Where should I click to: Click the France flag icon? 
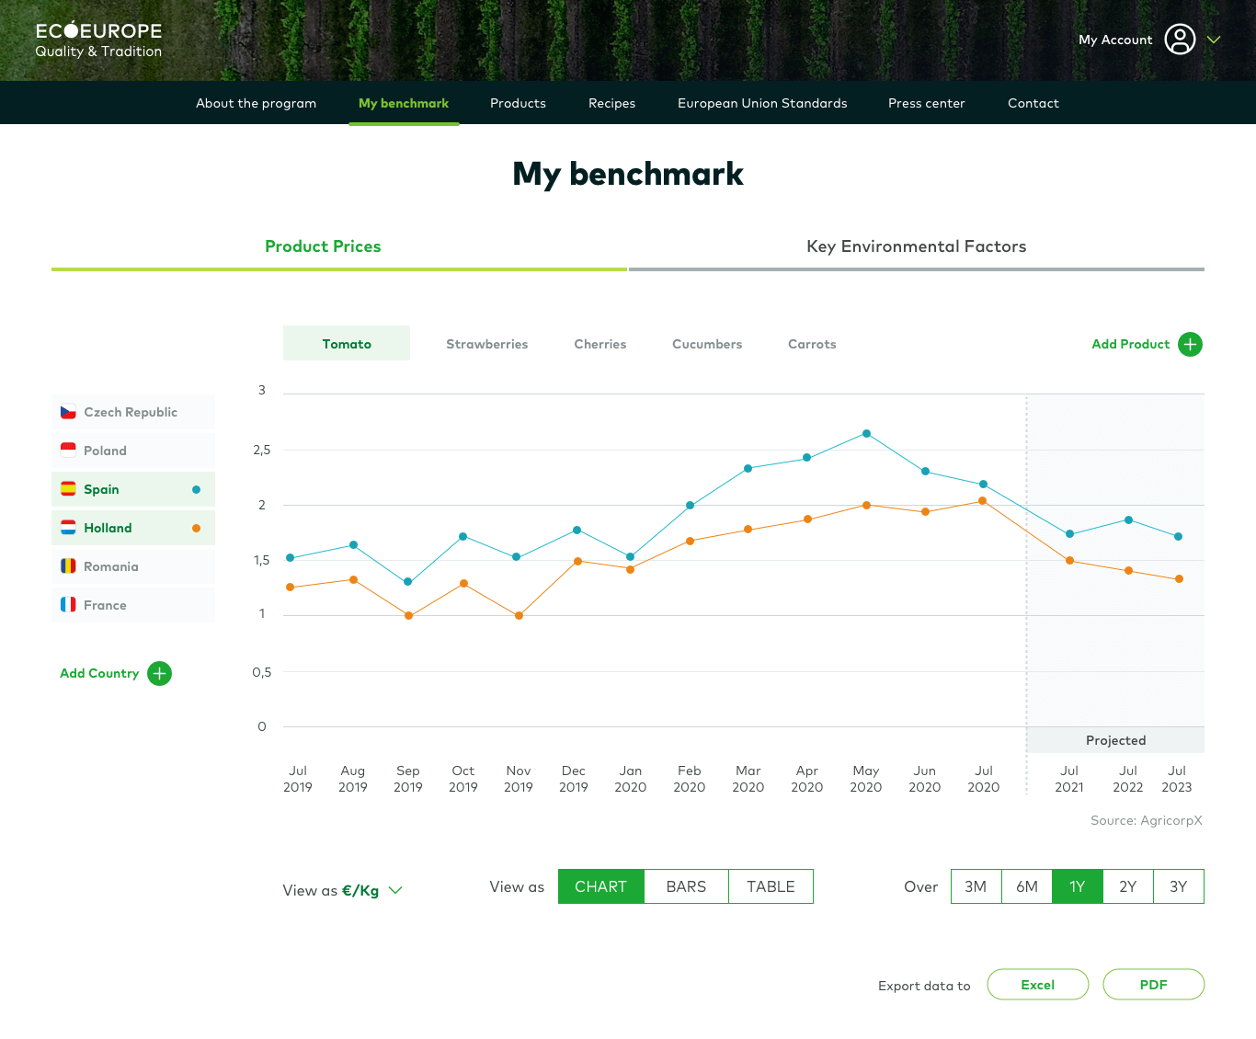(68, 604)
